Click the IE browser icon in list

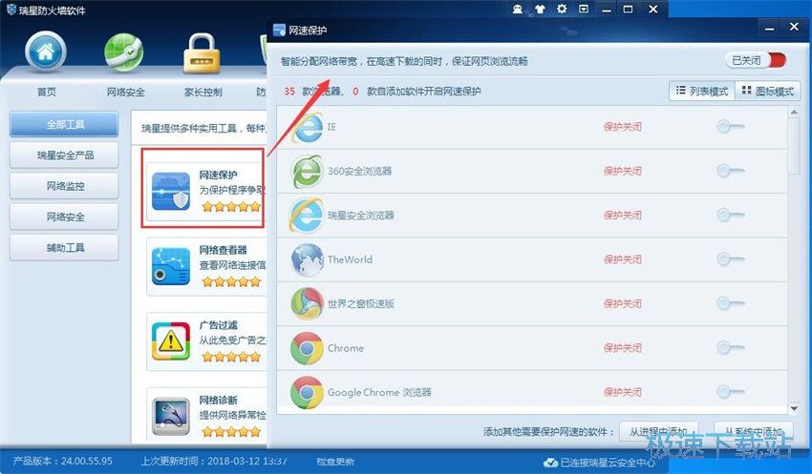tap(308, 127)
